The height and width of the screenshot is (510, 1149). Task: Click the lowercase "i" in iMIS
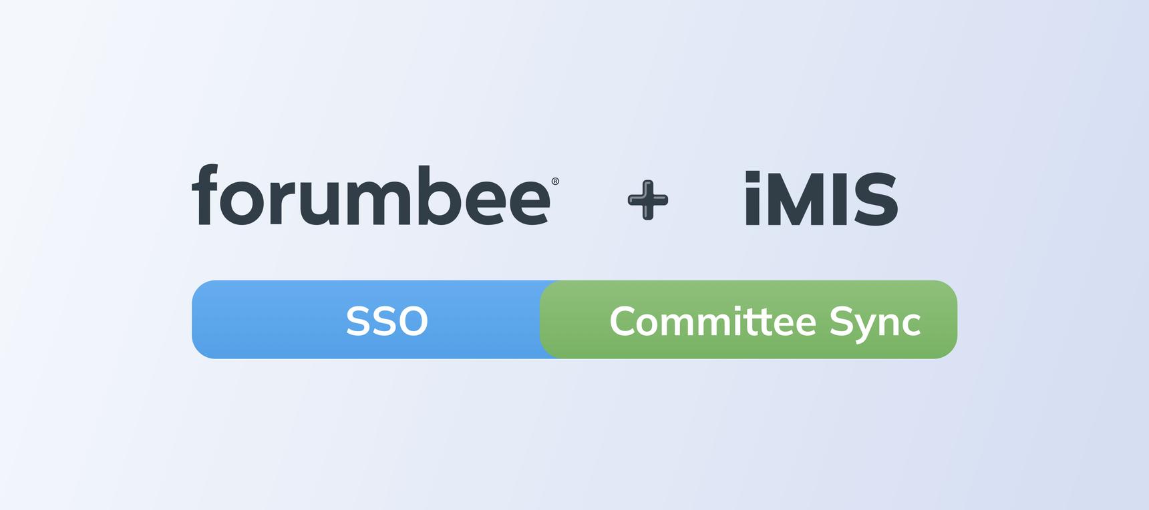pyautogui.click(x=752, y=199)
